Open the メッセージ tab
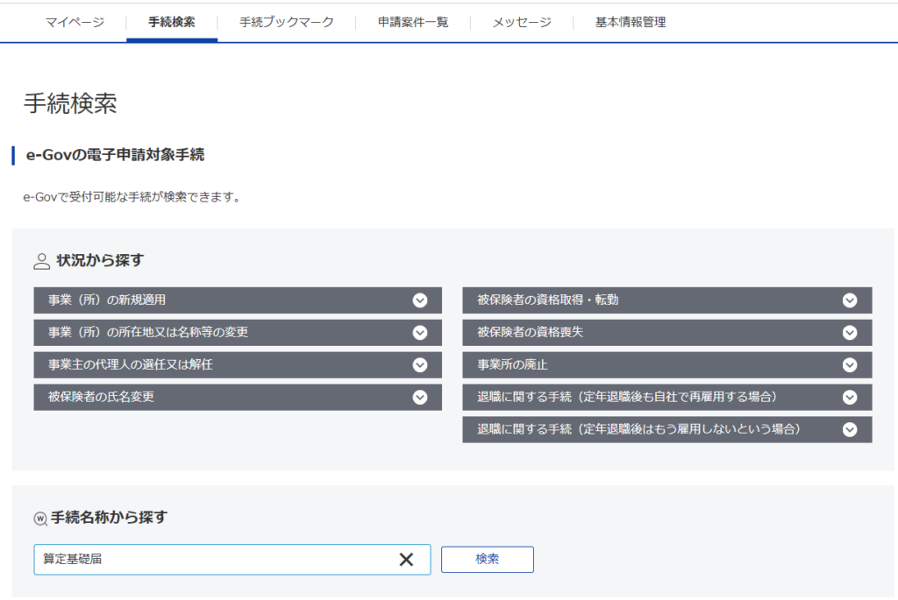This screenshot has height=600, width=898. (x=522, y=23)
